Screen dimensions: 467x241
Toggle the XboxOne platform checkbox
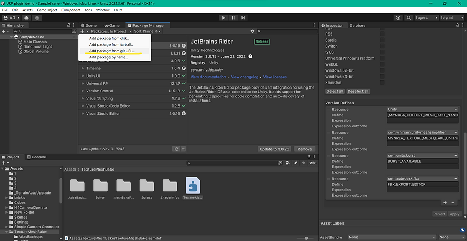(x=383, y=83)
